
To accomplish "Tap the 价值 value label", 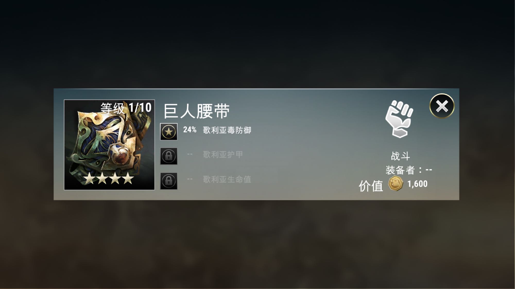I will coord(371,186).
